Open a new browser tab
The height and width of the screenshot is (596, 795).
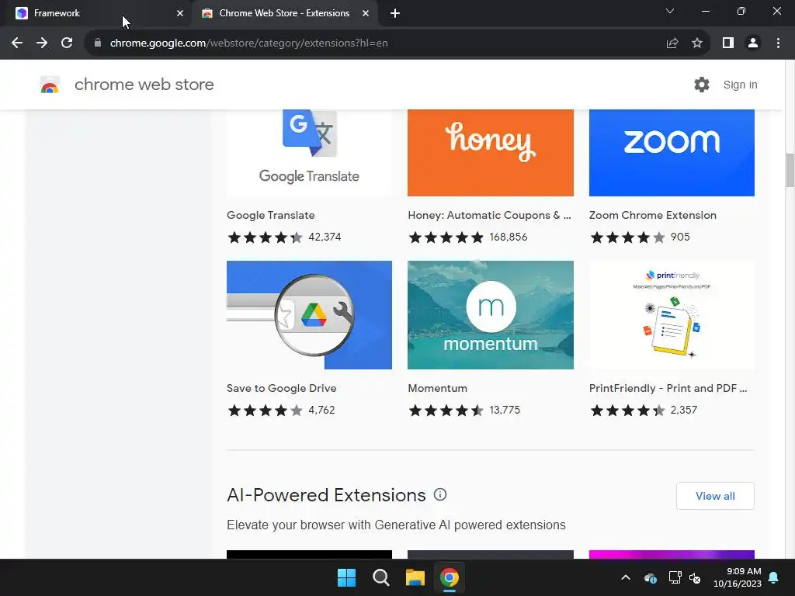(x=395, y=14)
